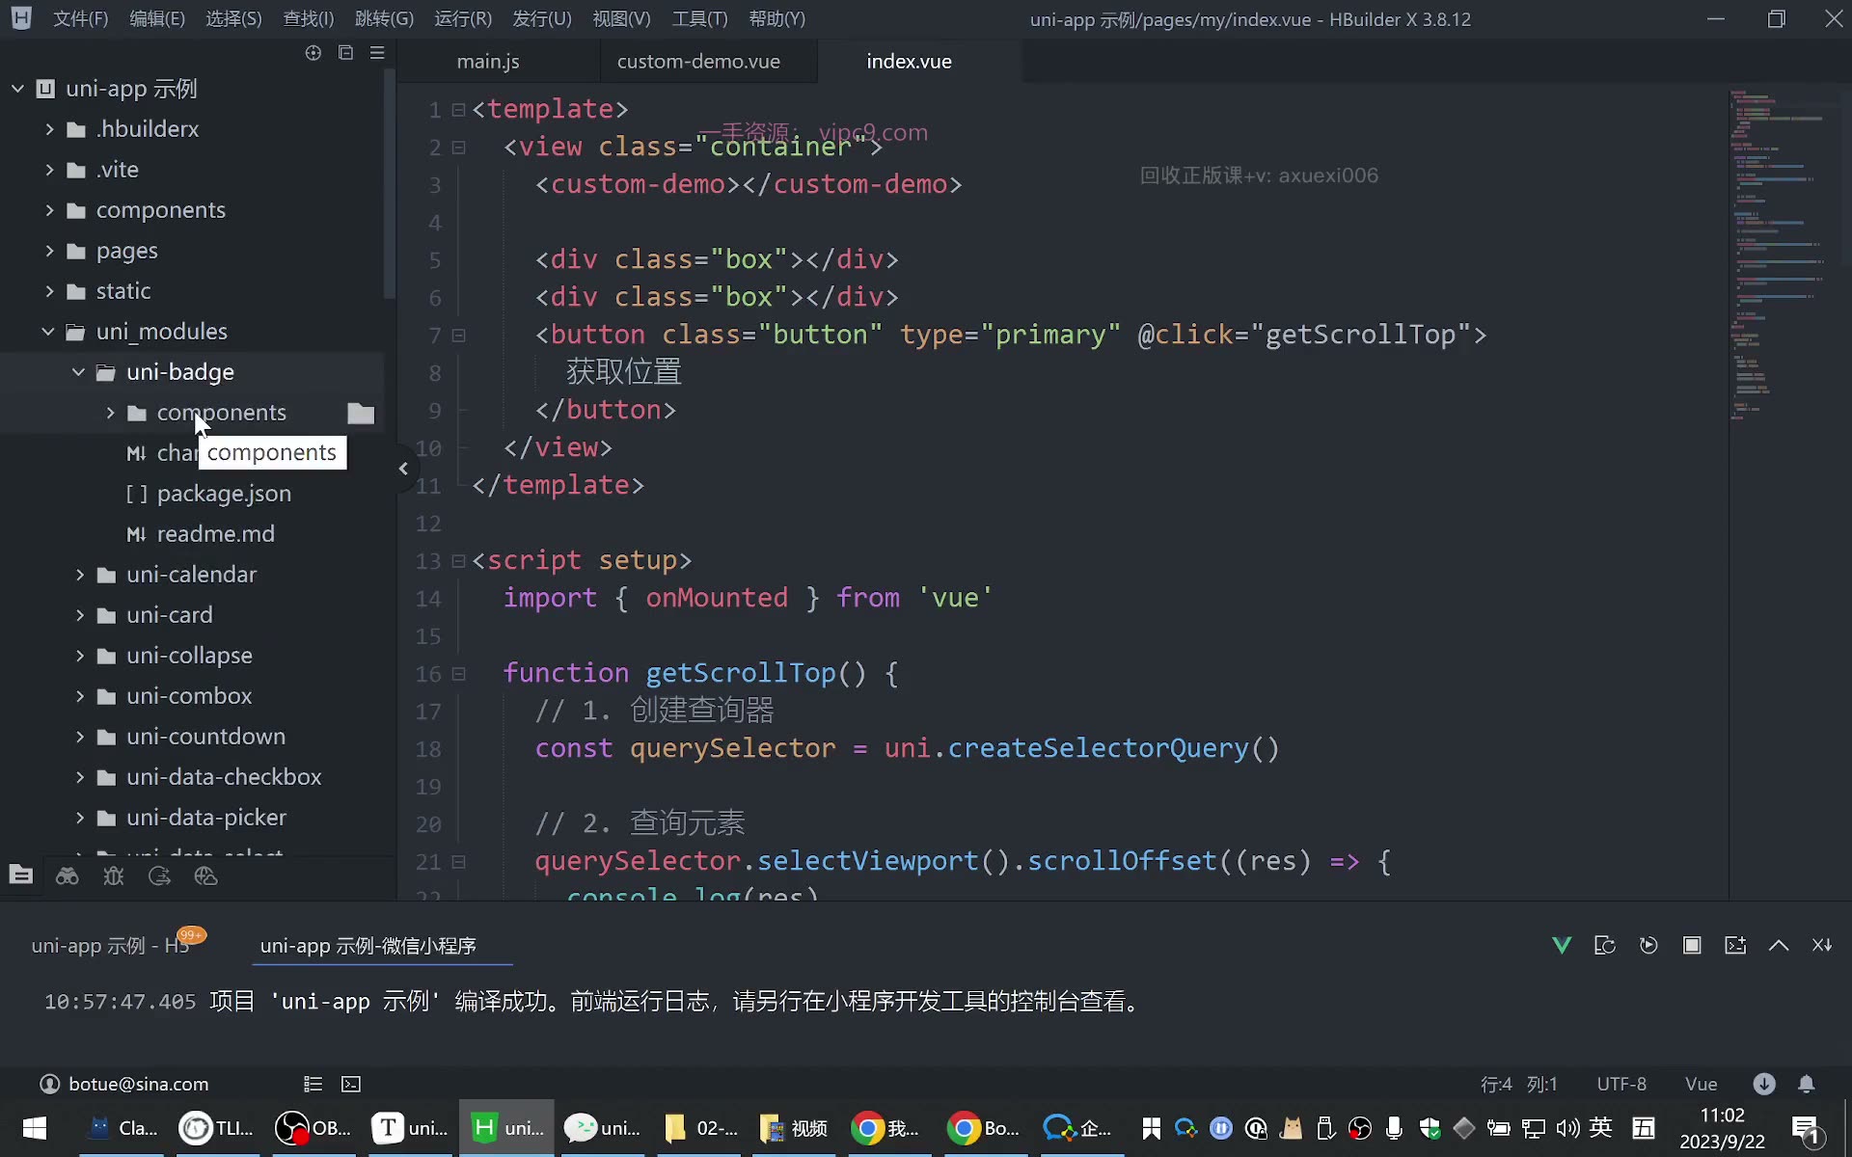Click the re-run console icon

(x=1648, y=945)
